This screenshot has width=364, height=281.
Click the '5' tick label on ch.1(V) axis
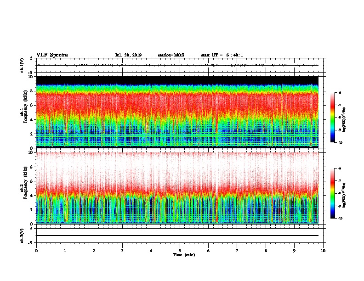pyautogui.click(x=32, y=58)
